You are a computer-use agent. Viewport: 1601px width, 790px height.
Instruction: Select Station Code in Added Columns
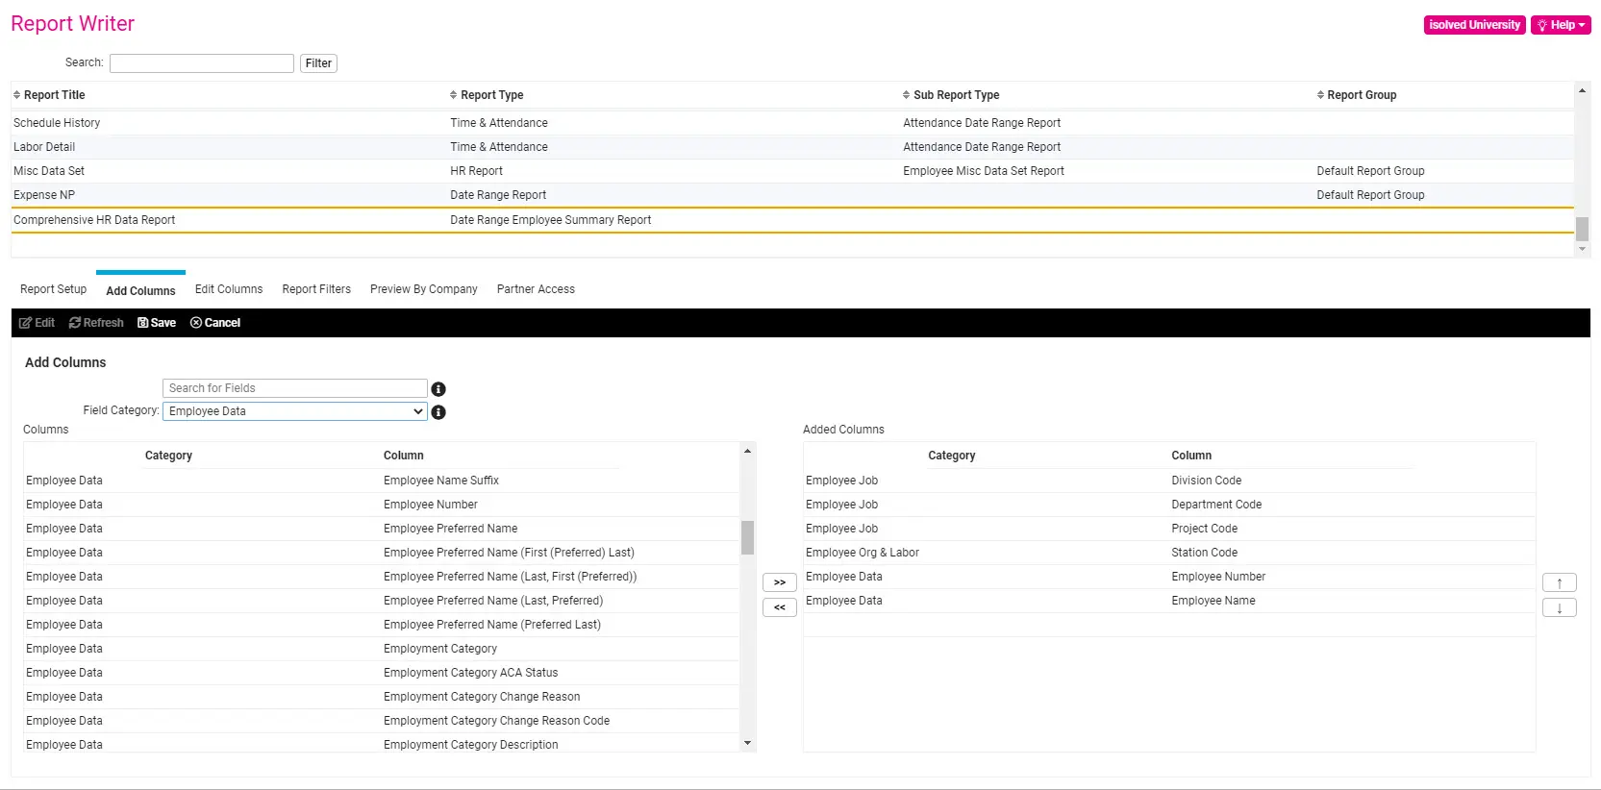(x=1169, y=553)
